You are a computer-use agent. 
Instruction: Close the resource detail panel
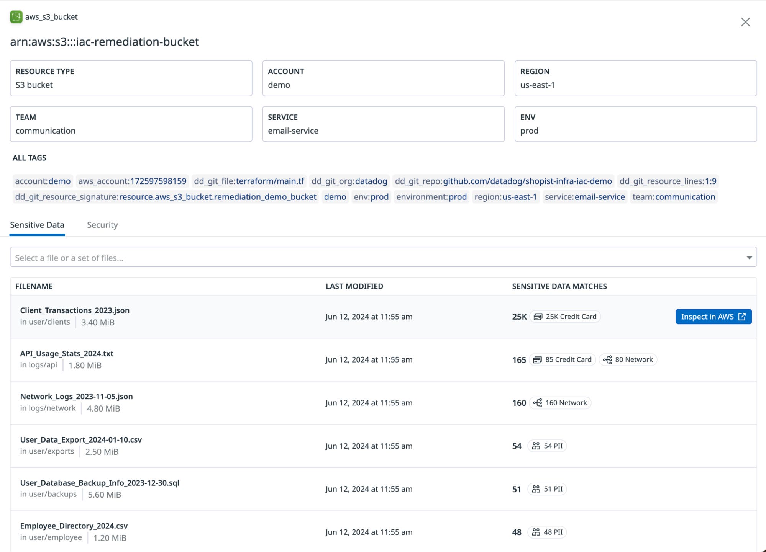pyautogui.click(x=745, y=22)
